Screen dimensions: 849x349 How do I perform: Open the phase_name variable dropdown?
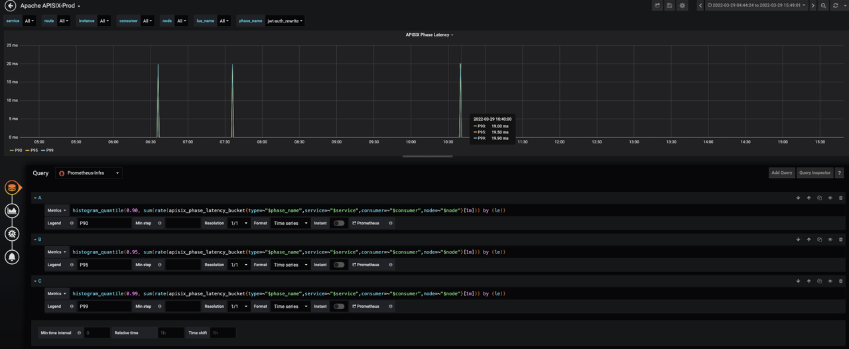coord(285,21)
